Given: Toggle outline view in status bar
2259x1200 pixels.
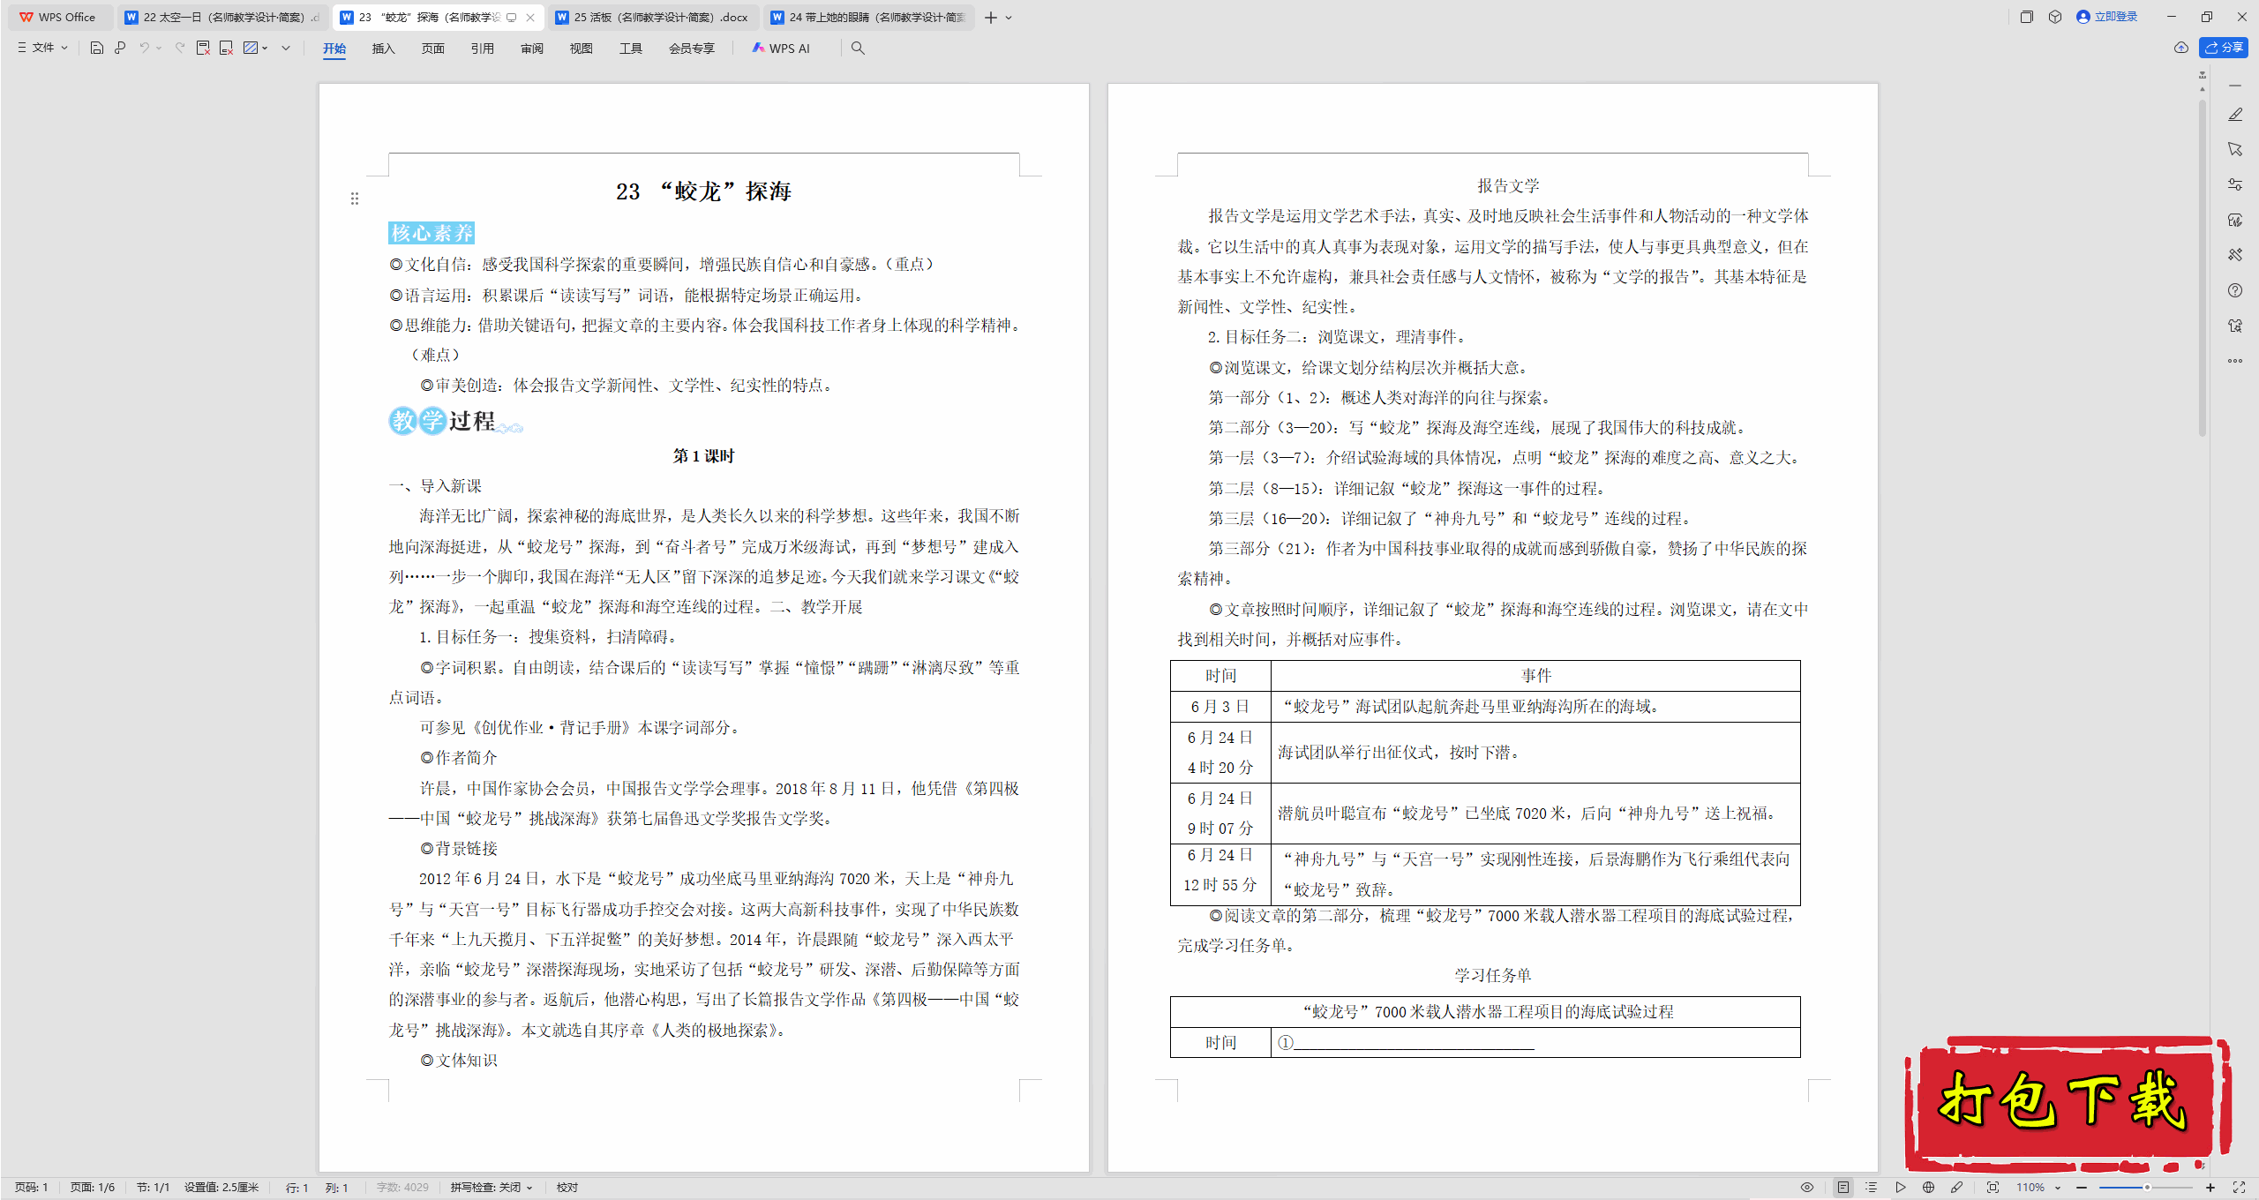Looking at the screenshot, I should pyautogui.click(x=1871, y=1188).
